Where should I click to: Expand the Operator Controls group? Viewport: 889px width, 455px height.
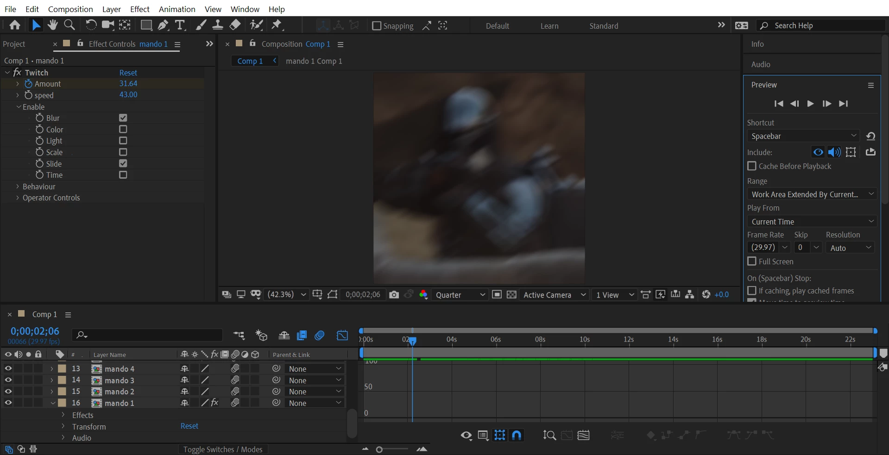18,198
